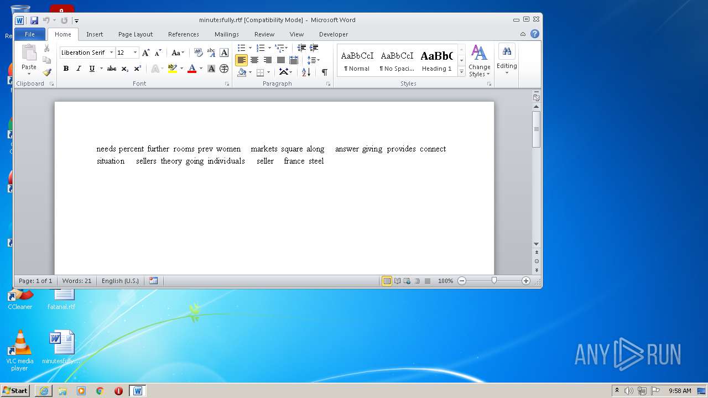
Task: Apply the red Font Color swatch
Action: coord(192,69)
